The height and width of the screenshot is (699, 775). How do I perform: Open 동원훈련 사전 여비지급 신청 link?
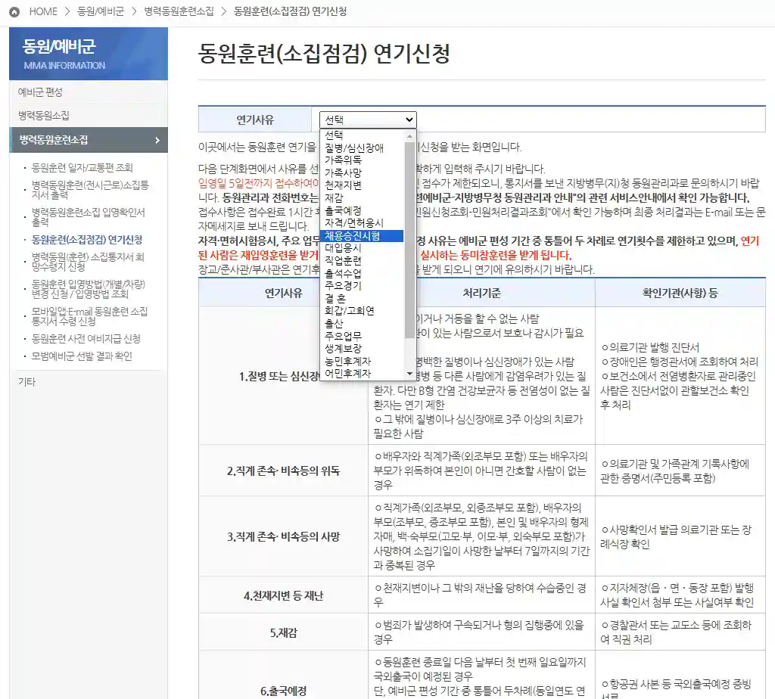pyautogui.click(x=86, y=339)
